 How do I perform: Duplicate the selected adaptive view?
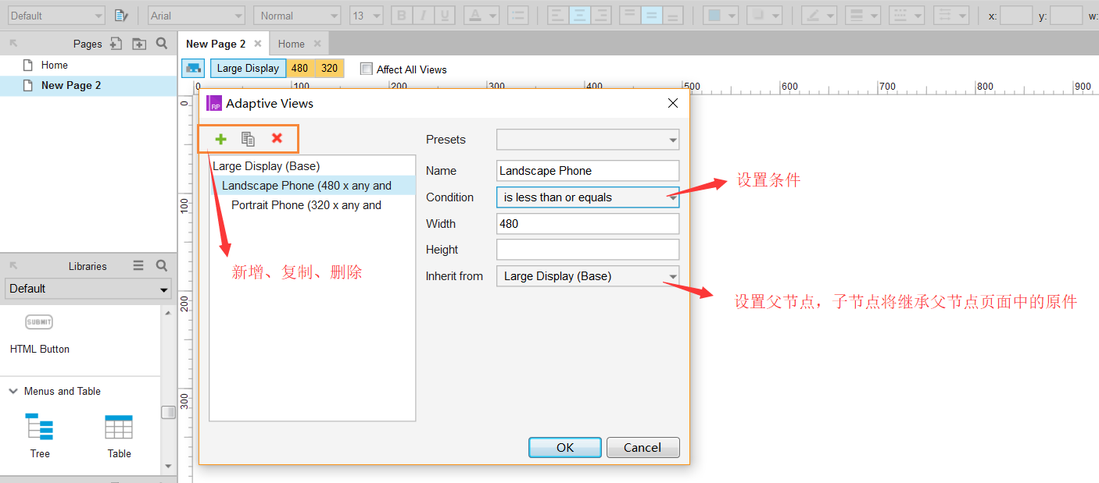248,139
